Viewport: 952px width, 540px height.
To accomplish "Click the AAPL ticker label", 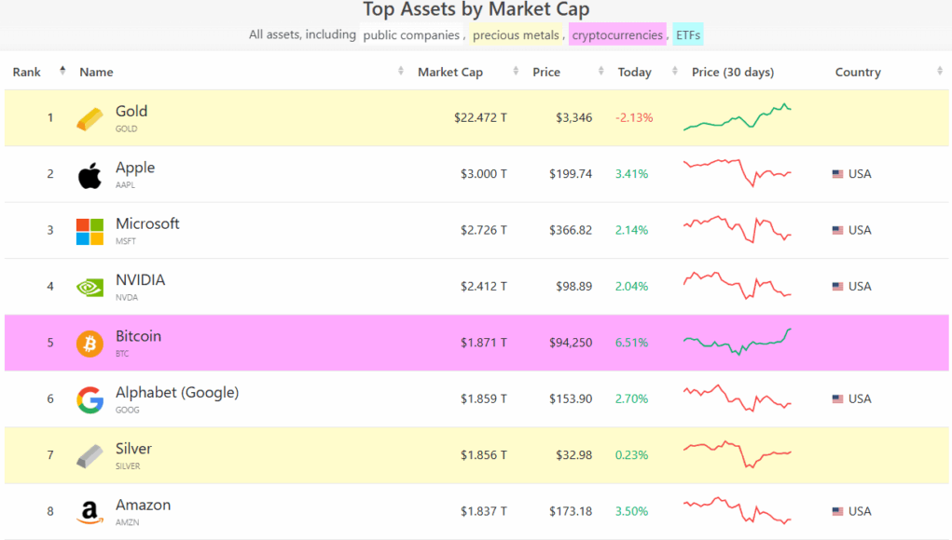I will pyautogui.click(x=125, y=185).
